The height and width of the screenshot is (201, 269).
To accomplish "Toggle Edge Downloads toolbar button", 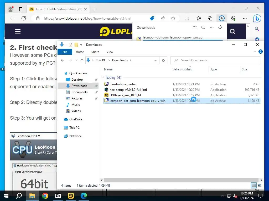I will (x=222, y=18).
